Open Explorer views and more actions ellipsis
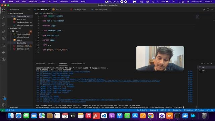This screenshot has width=215, height=121. click(x=29, y=9)
